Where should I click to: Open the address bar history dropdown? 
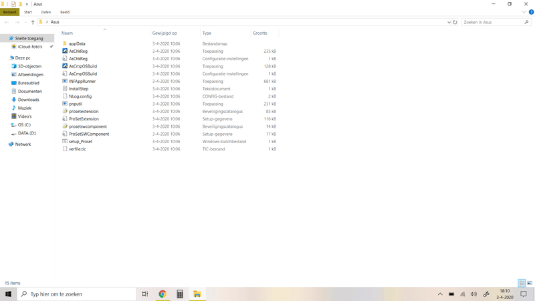[449, 22]
